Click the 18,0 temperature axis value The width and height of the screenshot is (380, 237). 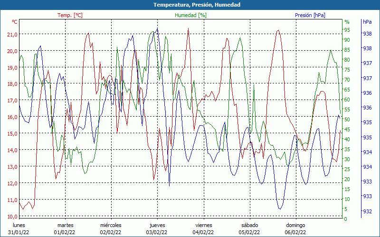[12, 84]
